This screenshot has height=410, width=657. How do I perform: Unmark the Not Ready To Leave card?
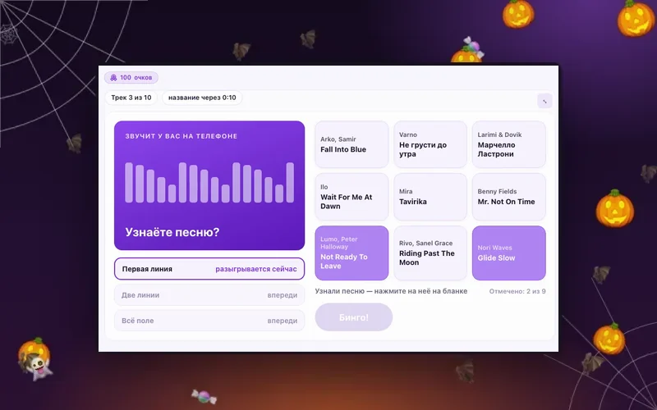click(x=351, y=253)
